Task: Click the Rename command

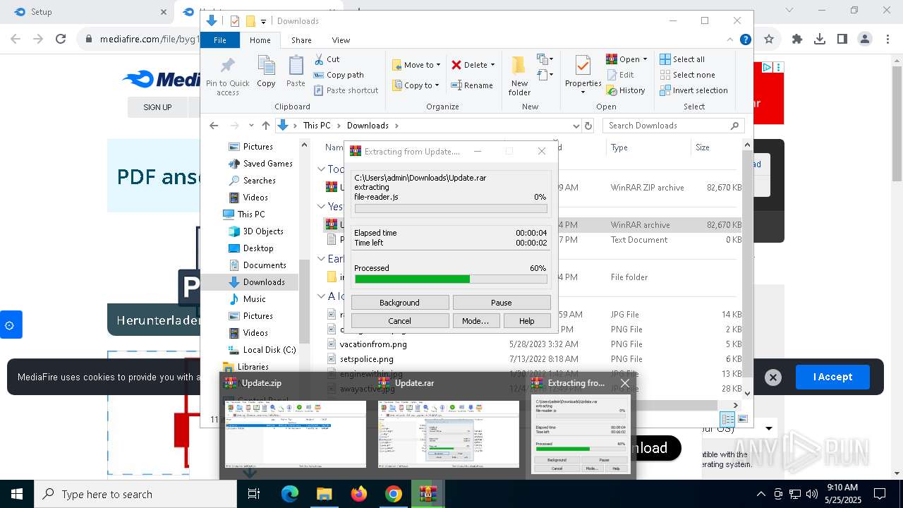Action: tap(472, 85)
